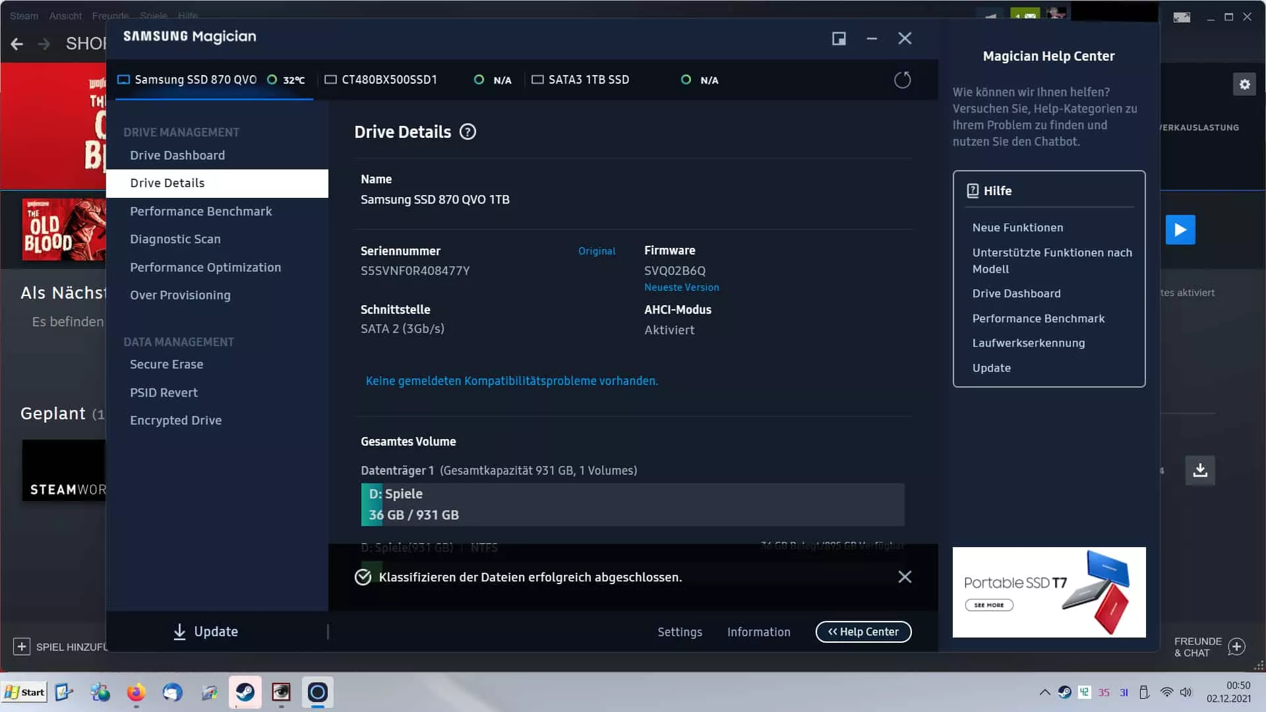Select the highlighted Drive Details item
The image size is (1266, 712).
(217, 183)
